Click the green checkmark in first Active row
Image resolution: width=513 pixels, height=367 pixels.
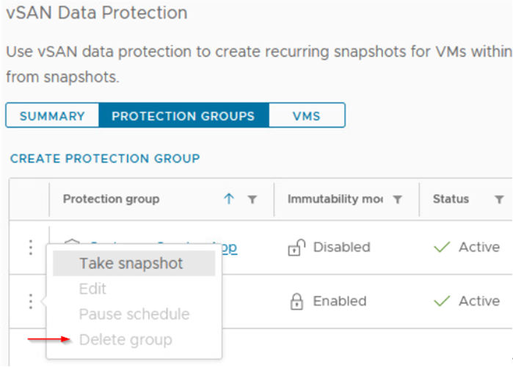click(442, 247)
